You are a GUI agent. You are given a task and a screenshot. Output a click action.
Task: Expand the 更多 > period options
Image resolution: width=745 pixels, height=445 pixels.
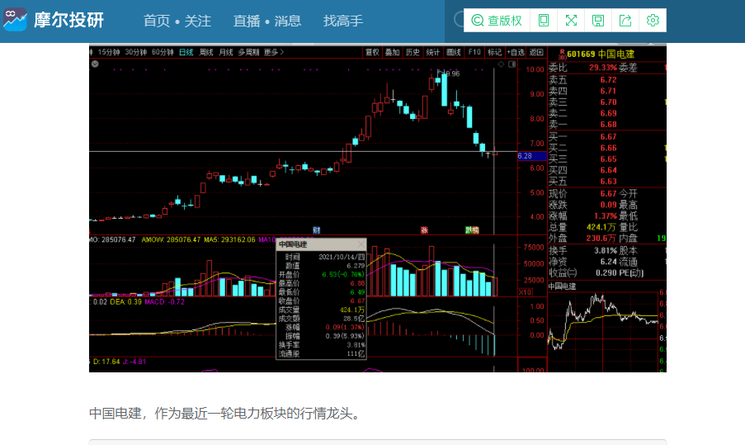(274, 52)
